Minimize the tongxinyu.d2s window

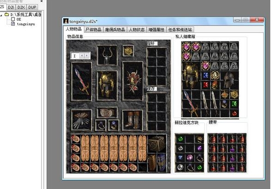(237, 20)
